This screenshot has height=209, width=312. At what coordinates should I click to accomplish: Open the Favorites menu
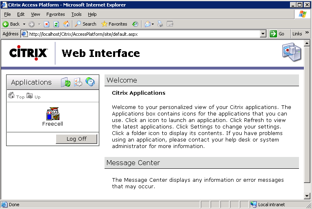[55, 14]
